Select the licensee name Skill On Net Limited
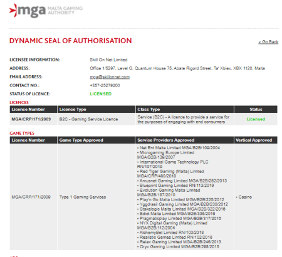Viewport: 282px width, 257px height. pos(108,60)
